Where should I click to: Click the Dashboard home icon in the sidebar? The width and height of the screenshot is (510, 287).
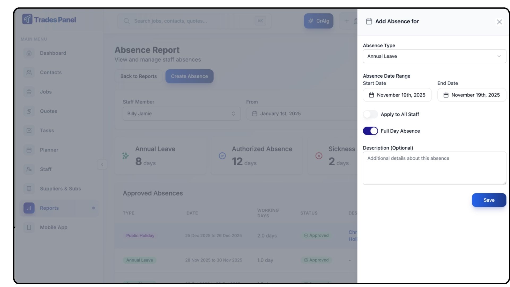29,53
